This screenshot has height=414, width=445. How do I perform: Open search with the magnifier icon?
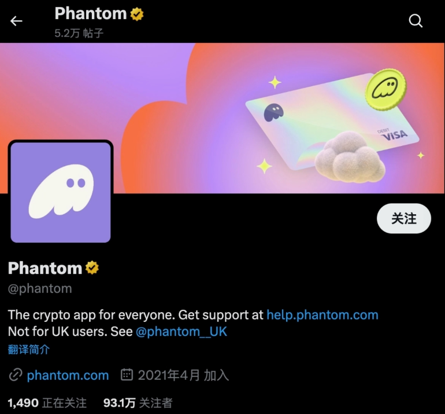tap(416, 21)
